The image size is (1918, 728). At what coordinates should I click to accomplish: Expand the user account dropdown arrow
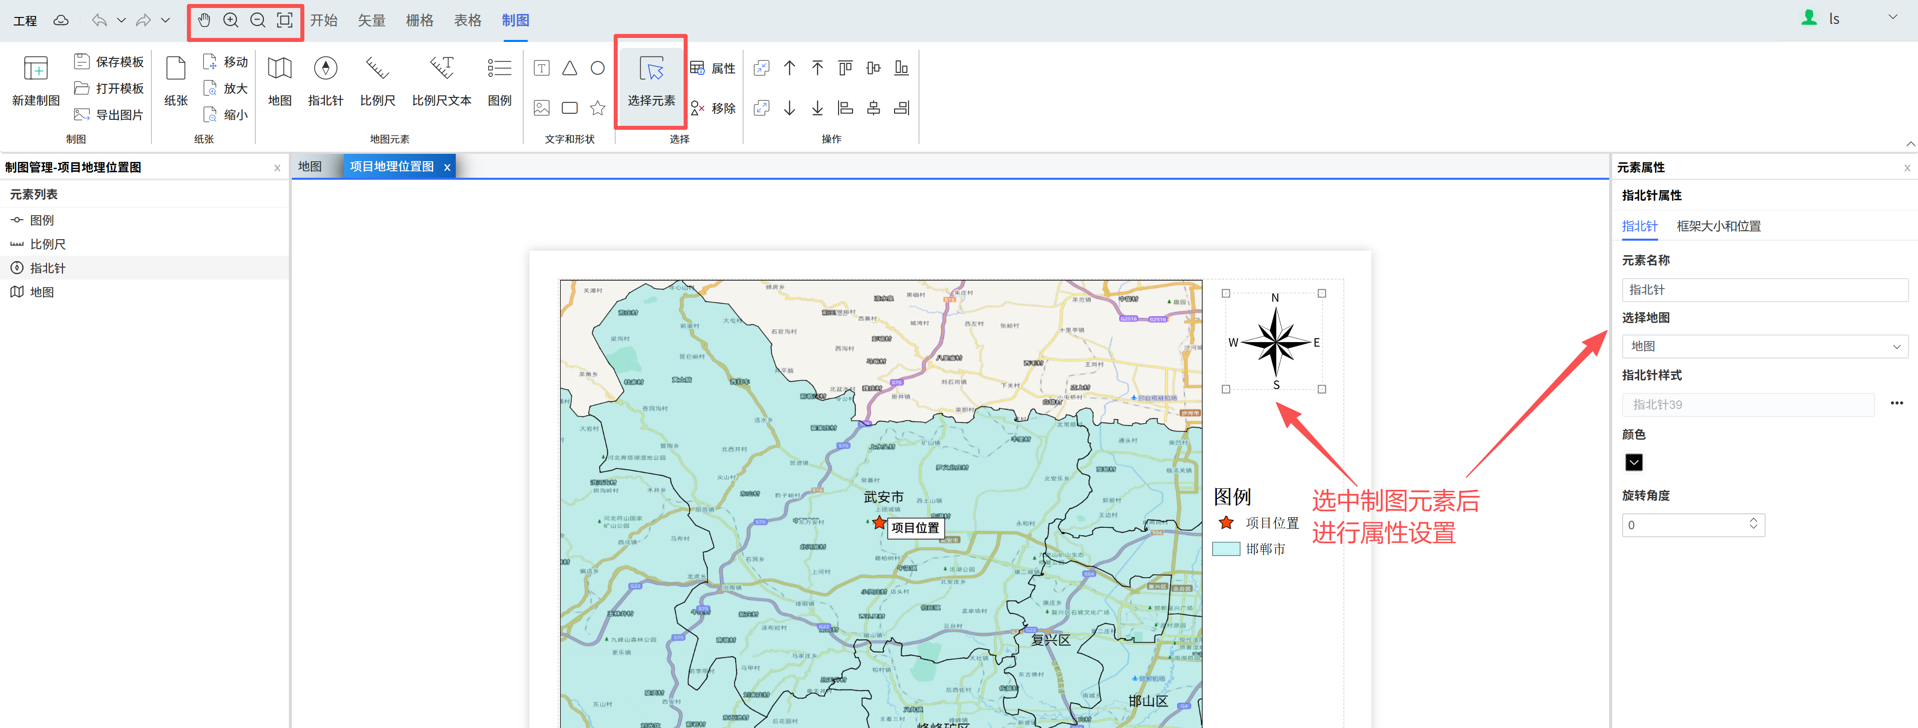point(1892,17)
